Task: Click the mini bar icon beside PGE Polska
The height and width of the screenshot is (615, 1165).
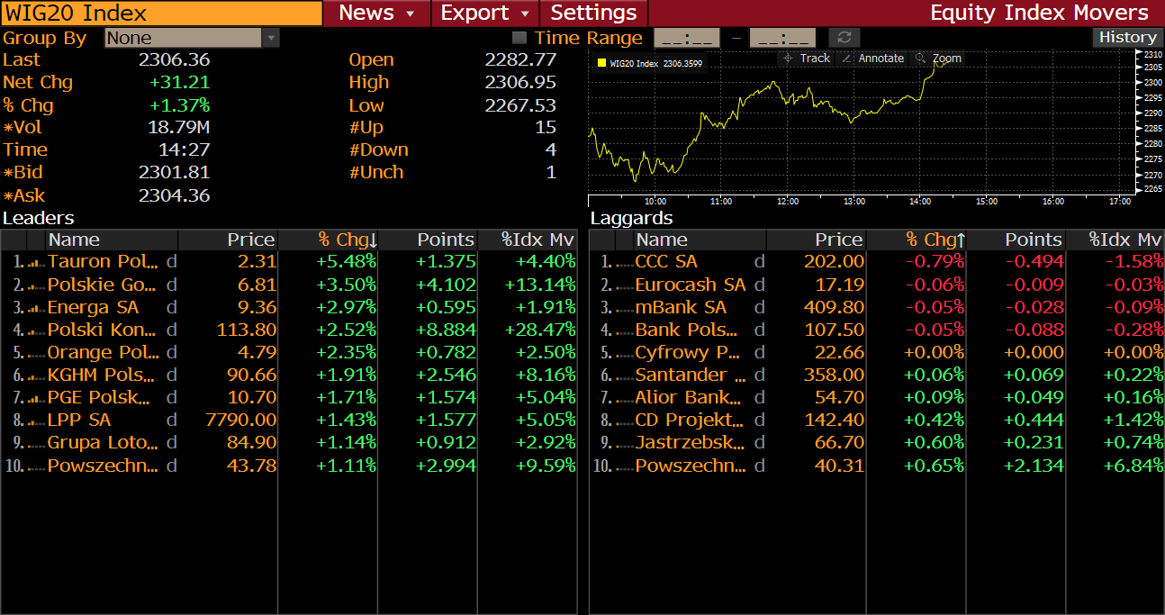Action: tap(36, 397)
